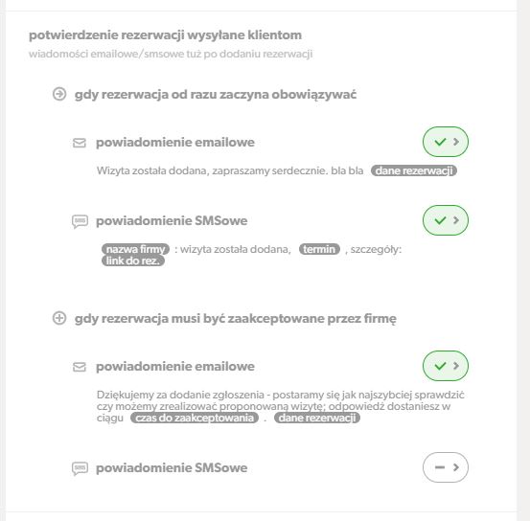Screen dimensions: 530x521
Task: Click the plus circle icon beside 'gdy rezerwacja musi być'
Action: pos(59,318)
